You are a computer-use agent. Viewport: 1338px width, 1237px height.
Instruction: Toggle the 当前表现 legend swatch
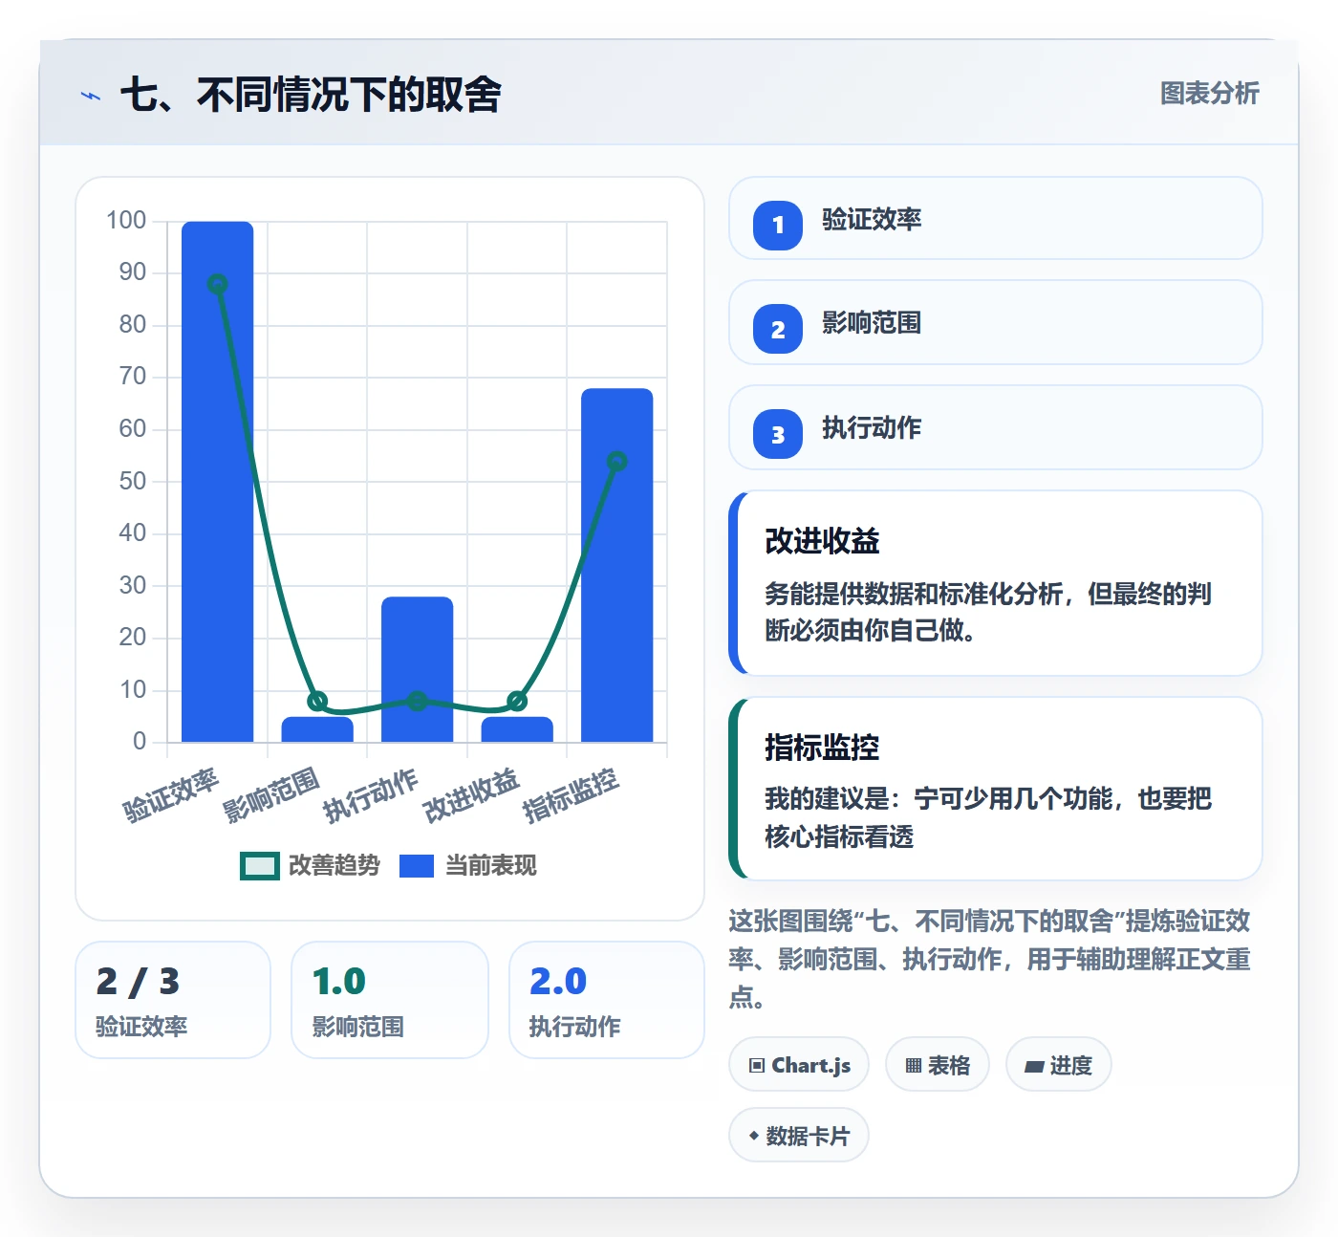coord(417,865)
